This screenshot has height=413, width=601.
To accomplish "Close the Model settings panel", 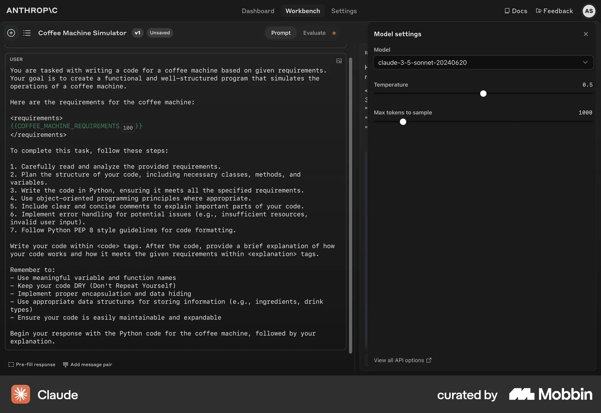I will (586, 34).
